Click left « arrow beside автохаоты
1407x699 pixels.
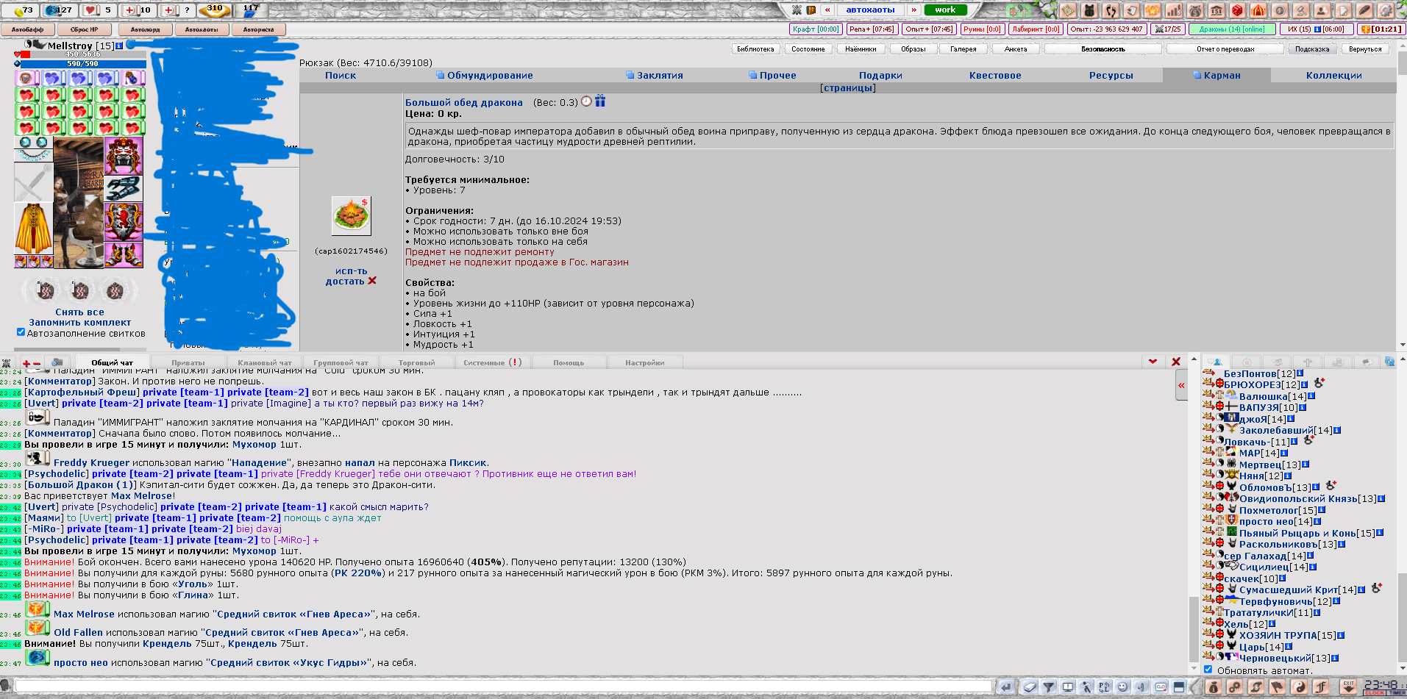pyautogui.click(x=827, y=10)
